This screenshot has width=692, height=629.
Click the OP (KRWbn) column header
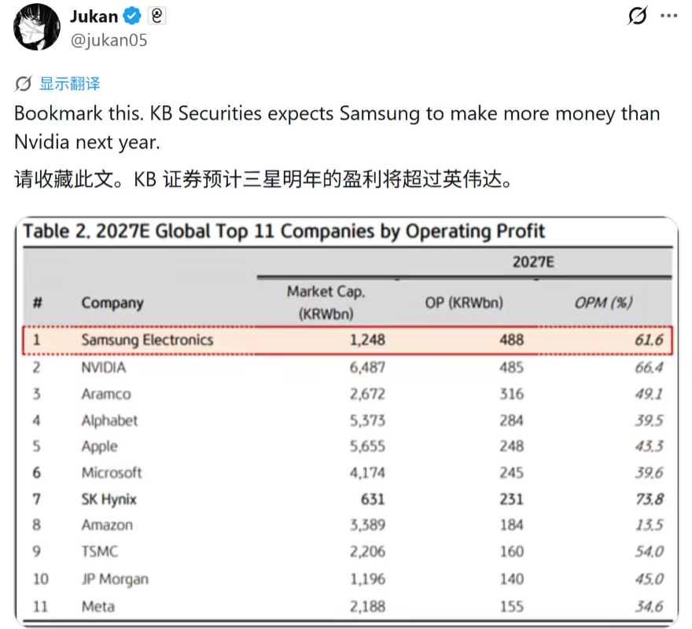coord(473,303)
